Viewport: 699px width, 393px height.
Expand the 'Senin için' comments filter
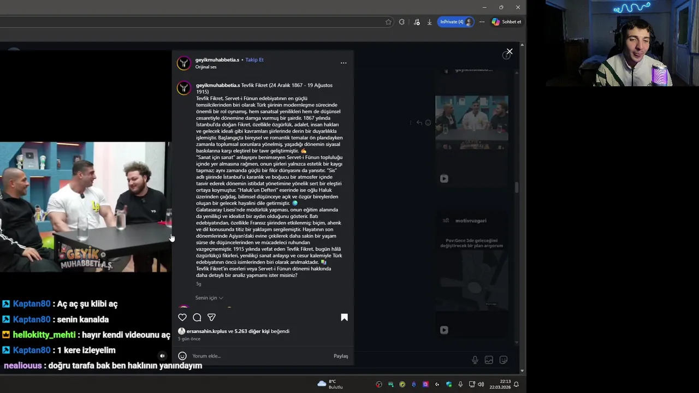209,298
